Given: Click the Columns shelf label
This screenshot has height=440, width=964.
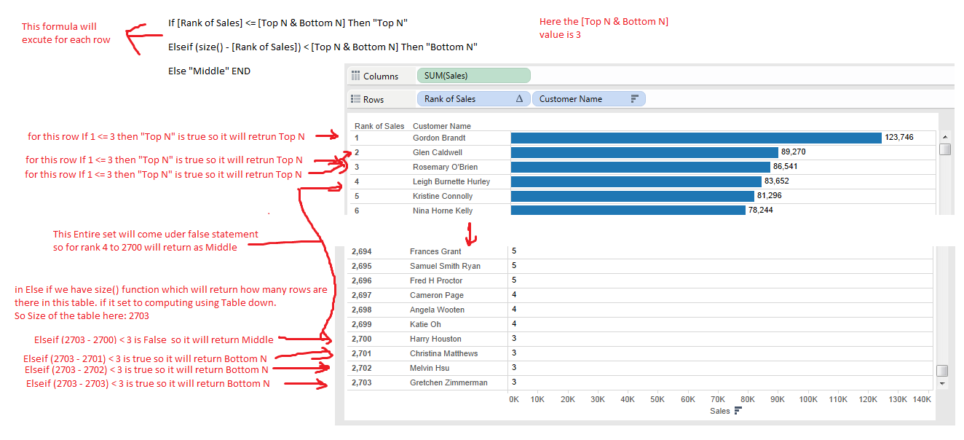Looking at the screenshot, I should [x=381, y=76].
